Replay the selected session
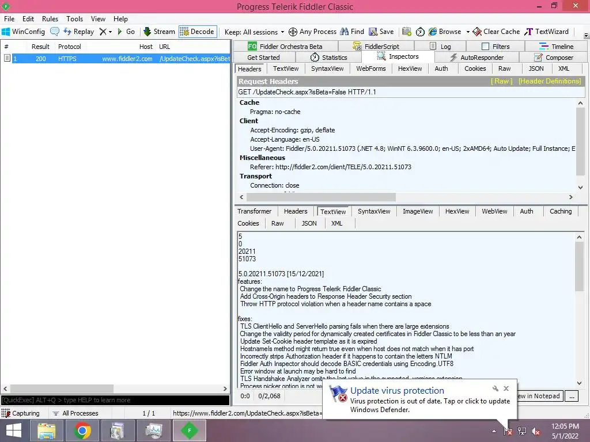The image size is (590, 442). (x=78, y=32)
